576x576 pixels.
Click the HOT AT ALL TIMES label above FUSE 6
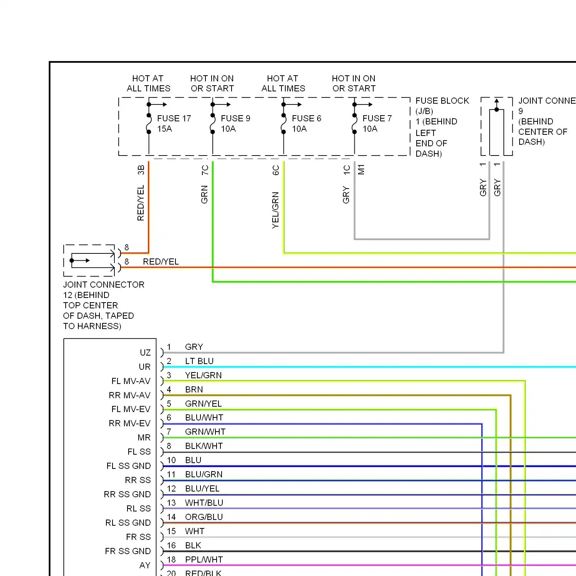(x=283, y=83)
